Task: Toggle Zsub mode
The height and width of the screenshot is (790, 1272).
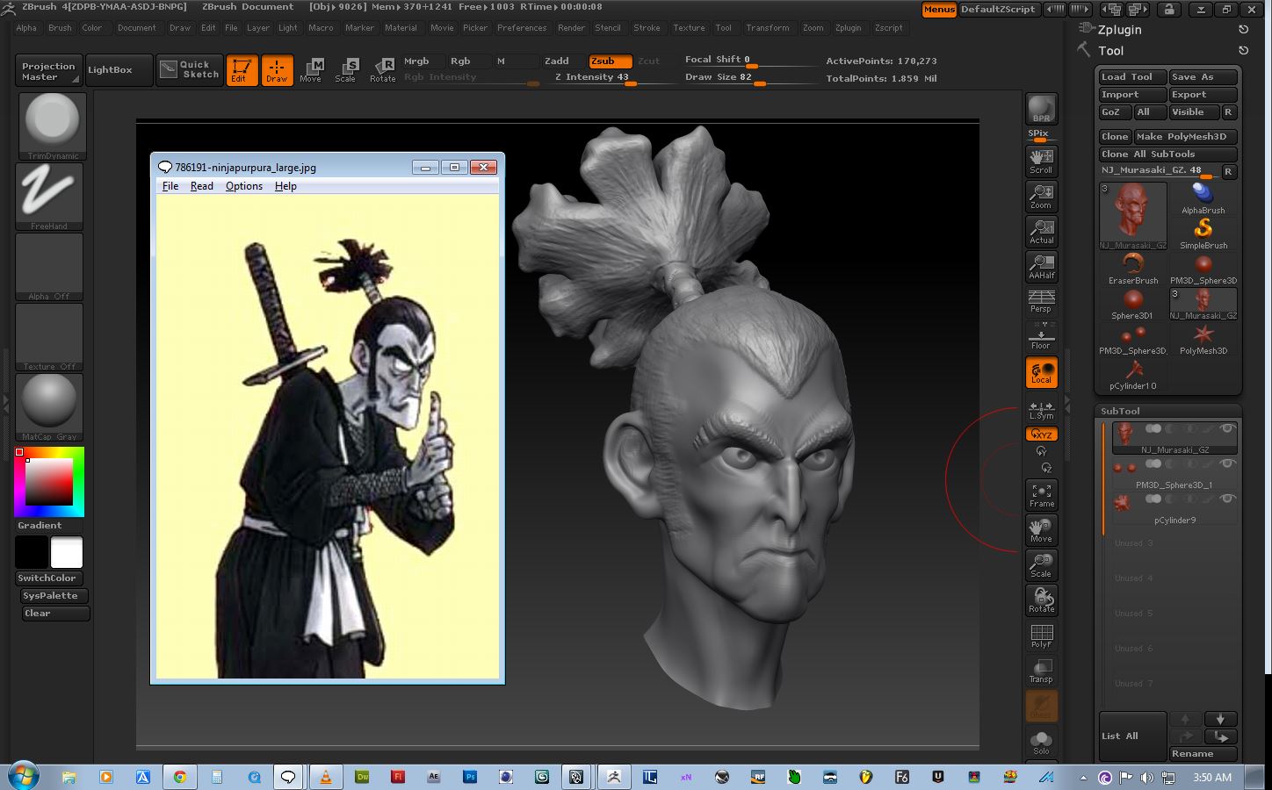Action: tap(611, 61)
